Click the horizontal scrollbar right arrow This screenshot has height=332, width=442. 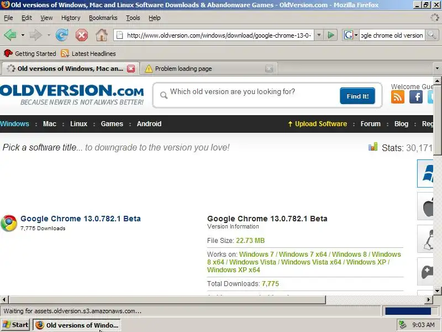click(429, 299)
